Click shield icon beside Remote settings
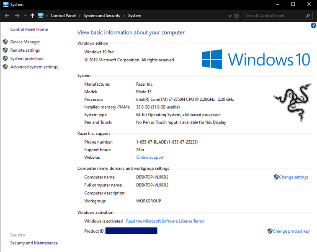 click(5, 50)
